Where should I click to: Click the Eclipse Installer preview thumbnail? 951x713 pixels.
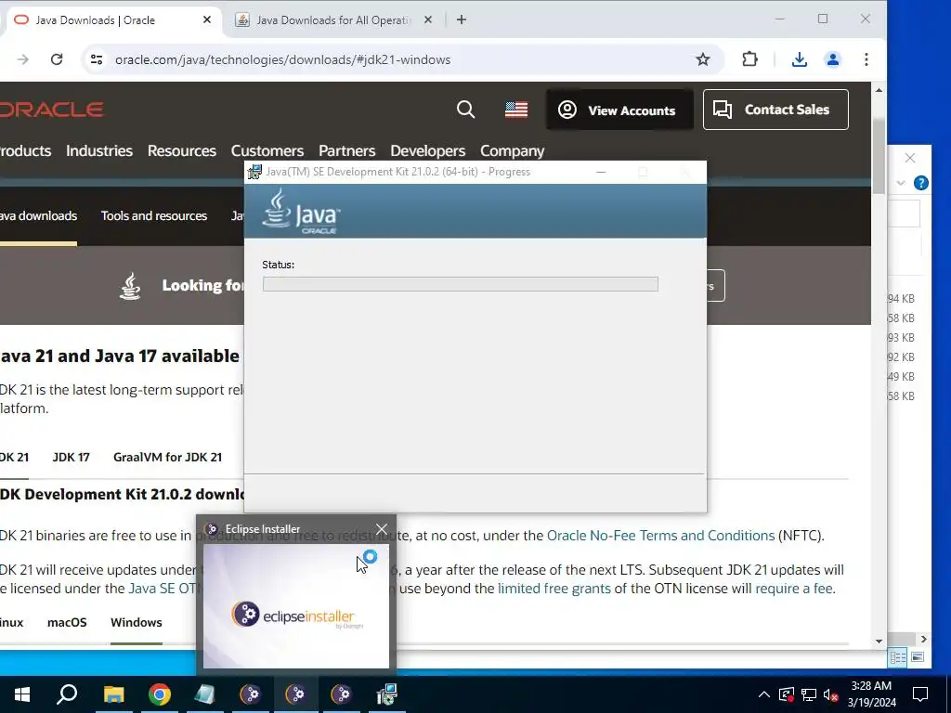296,605
